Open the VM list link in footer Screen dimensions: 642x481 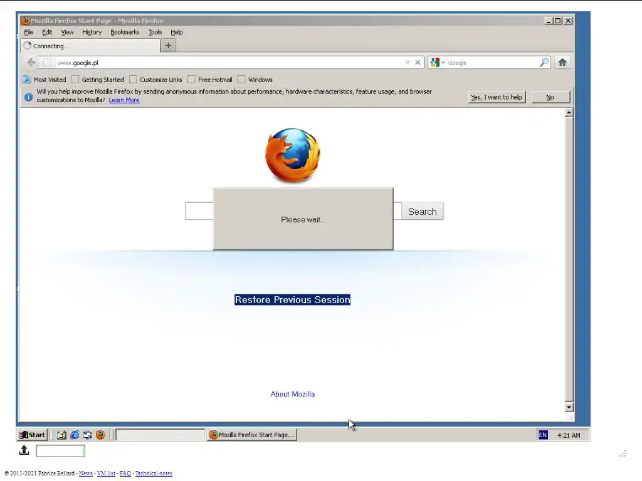106,473
